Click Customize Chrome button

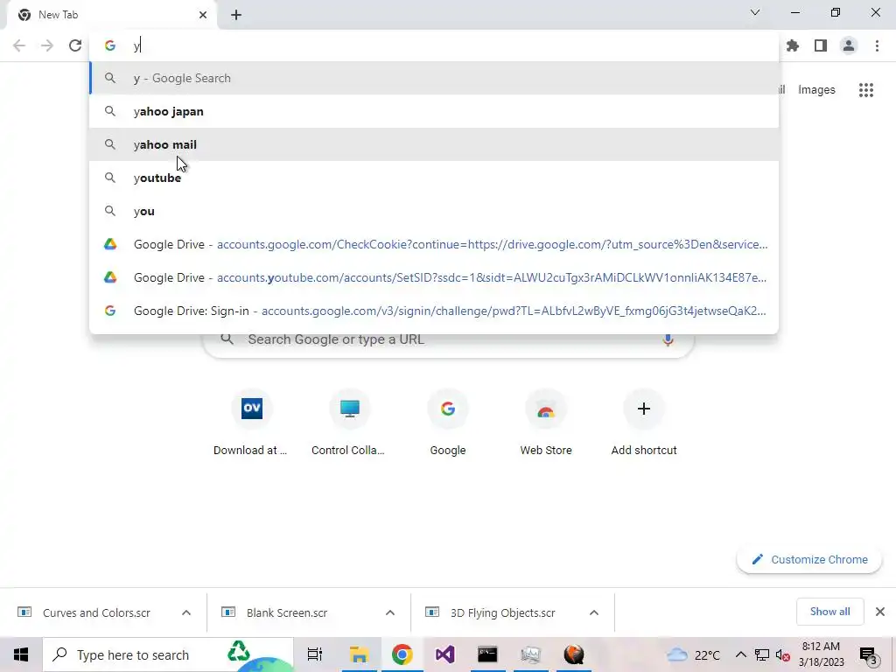coord(809,559)
